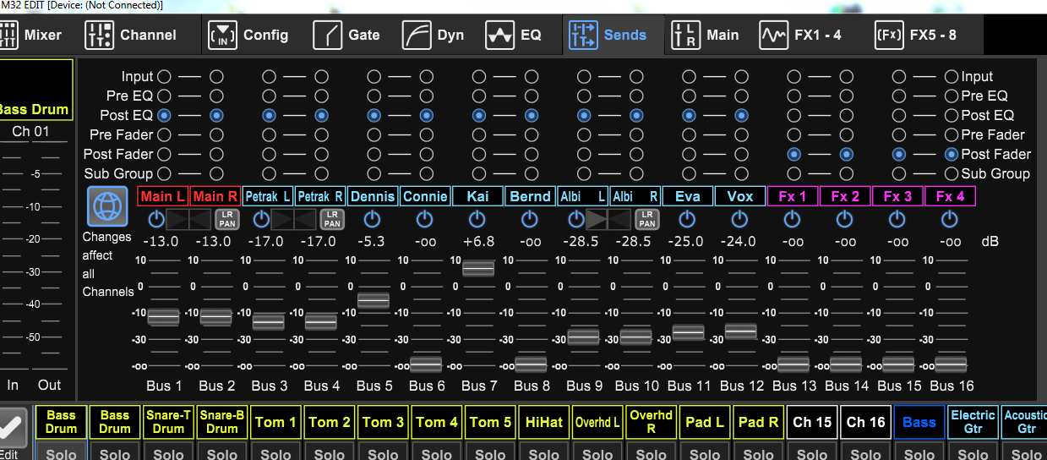Select the Bass channel

[x=919, y=422]
